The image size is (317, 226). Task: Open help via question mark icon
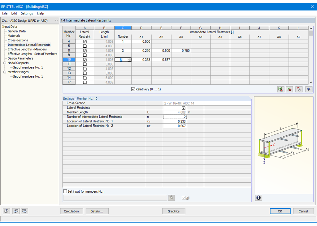pos(6,211)
